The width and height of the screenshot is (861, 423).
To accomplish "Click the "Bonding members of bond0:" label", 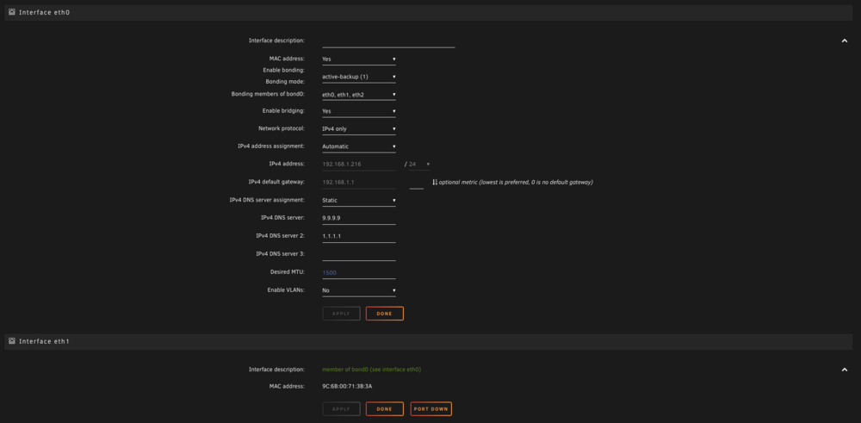I will (x=268, y=94).
